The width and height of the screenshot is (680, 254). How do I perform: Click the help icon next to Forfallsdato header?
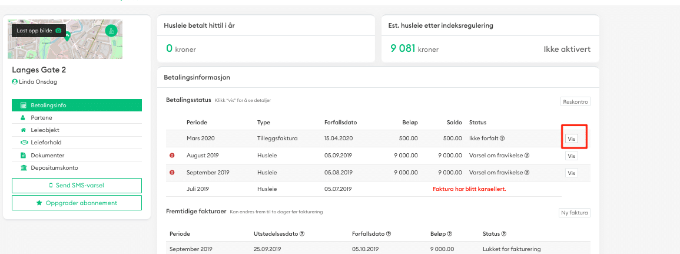click(390, 233)
